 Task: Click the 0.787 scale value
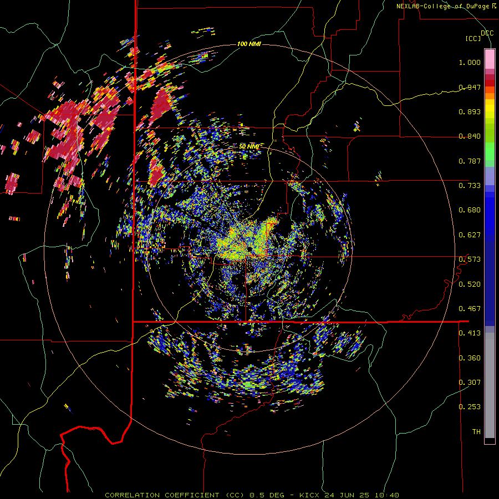470,161
